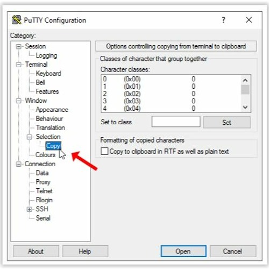Select character class row 4 (0x04)
The width and height of the screenshot is (269, 269).
click(171, 109)
